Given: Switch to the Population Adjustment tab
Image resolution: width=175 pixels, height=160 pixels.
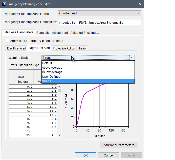Looking at the screenshot, I should pyautogui.click(x=52, y=33).
